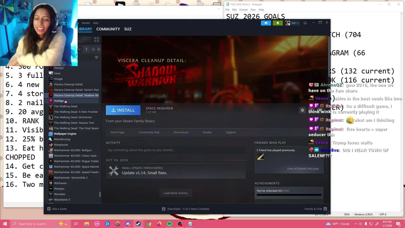Open Spotify from the taskbar

[x=169, y=224]
